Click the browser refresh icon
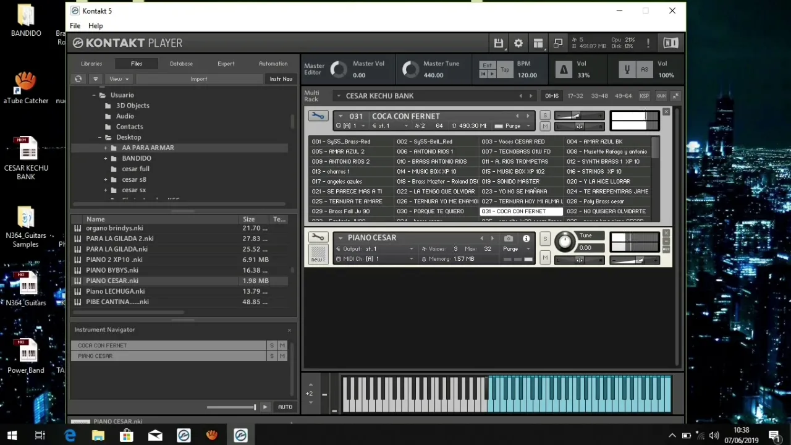The width and height of the screenshot is (791, 445). [x=78, y=79]
